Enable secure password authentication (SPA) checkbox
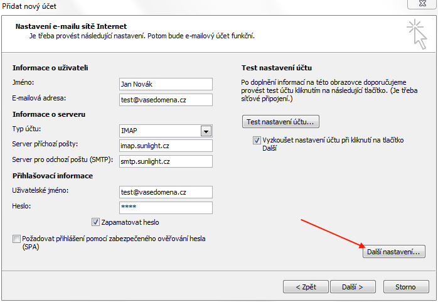Viewport: 438px width, 302px height. click(x=16, y=239)
